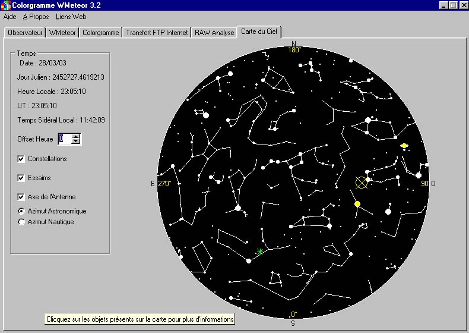Click the green meteor shower radiant star
The image size is (469, 333).
pos(260,252)
